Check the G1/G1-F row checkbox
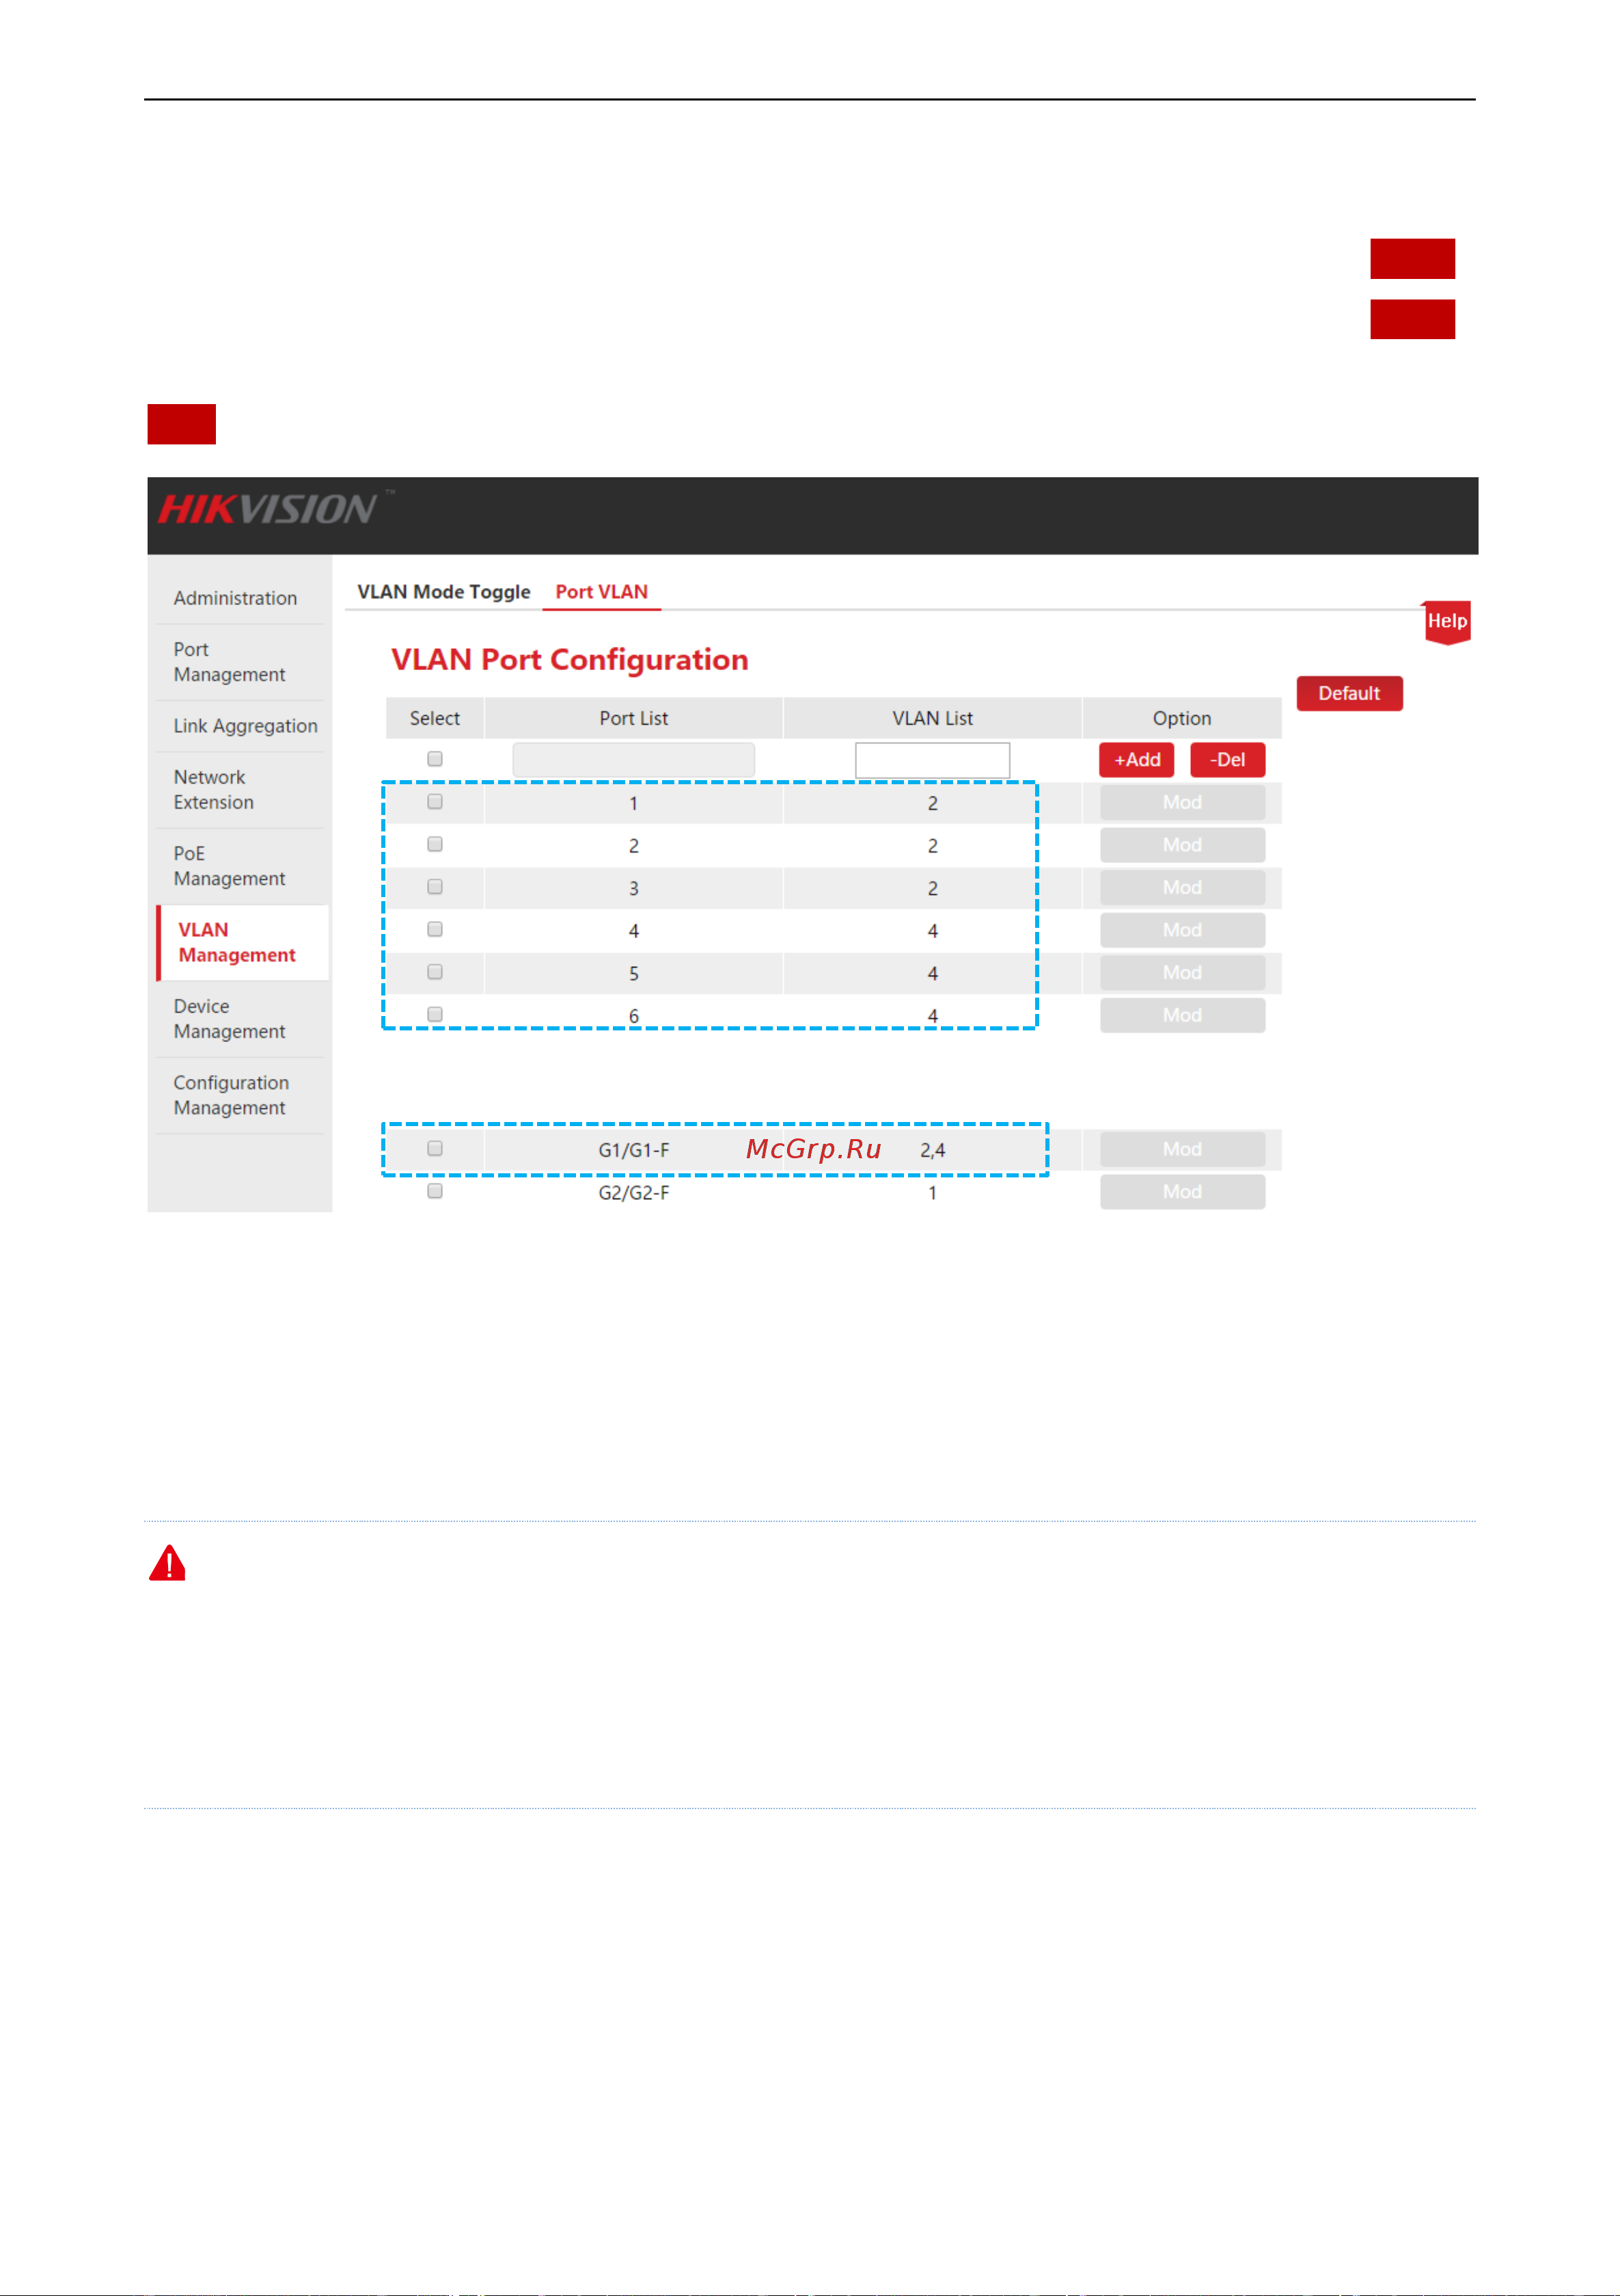Image resolution: width=1620 pixels, height=2296 pixels. (435, 1148)
